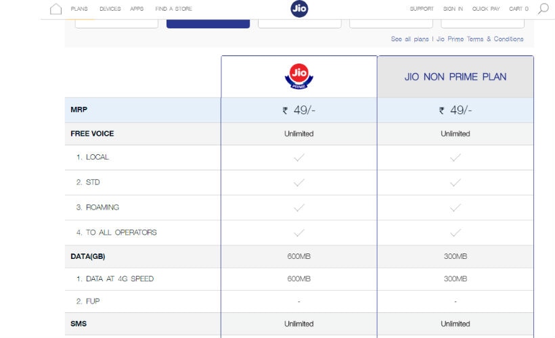Click the '1. LOCAL' row label
Image resolution: width=555 pixels, height=338 pixels.
(92, 157)
